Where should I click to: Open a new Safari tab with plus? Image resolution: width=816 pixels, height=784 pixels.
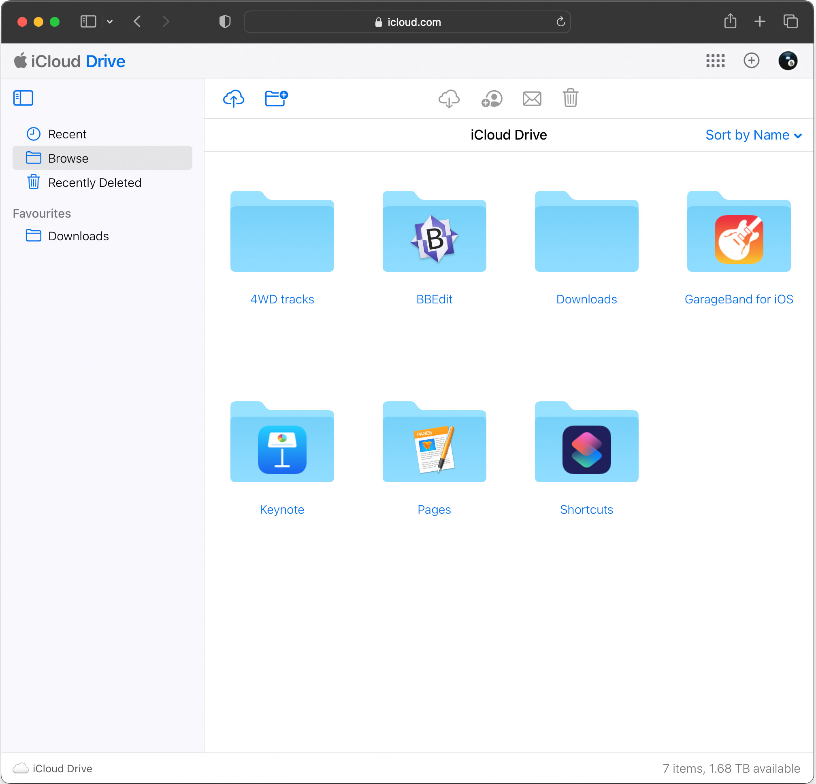[760, 21]
